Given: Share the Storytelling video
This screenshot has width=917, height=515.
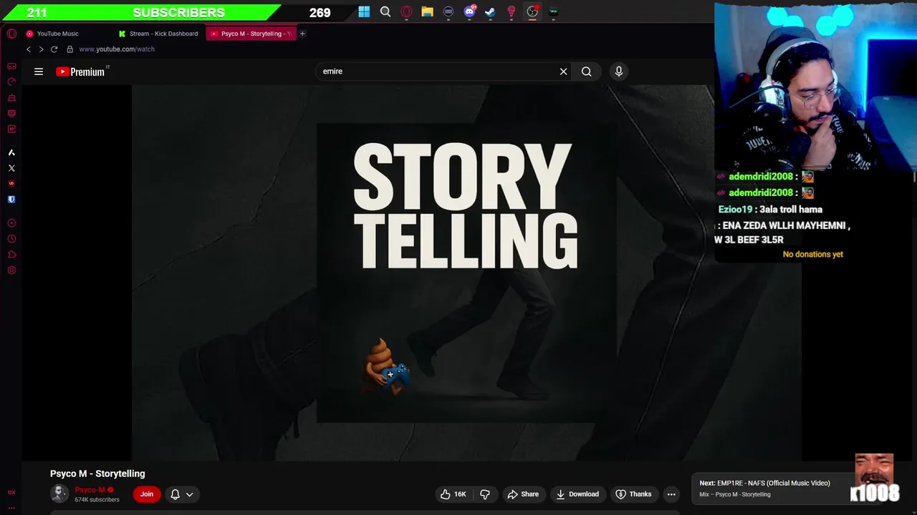Looking at the screenshot, I should tap(523, 494).
